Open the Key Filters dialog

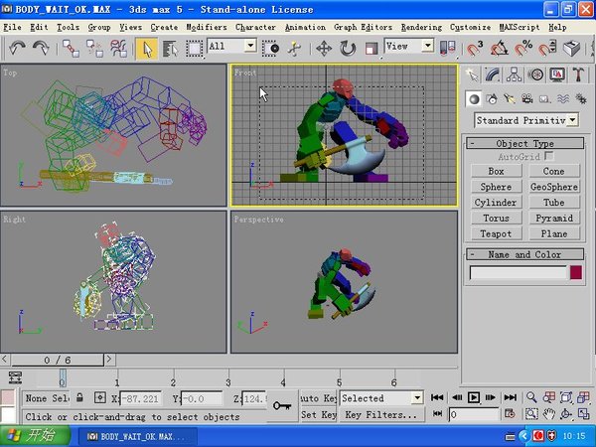point(380,415)
